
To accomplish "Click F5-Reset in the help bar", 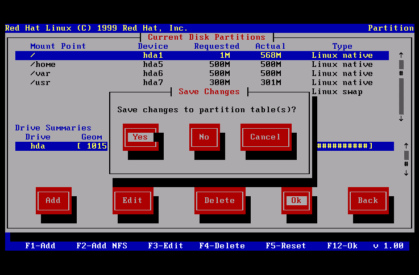I will pyautogui.click(x=286, y=246).
